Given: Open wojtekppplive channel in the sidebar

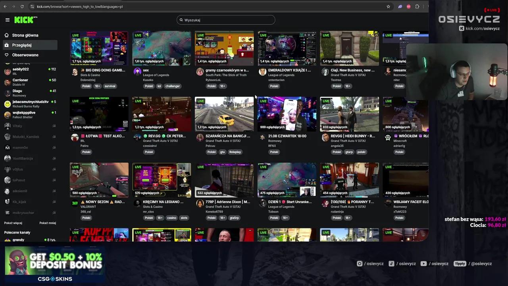Looking at the screenshot, I should click(x=30, y=114).
